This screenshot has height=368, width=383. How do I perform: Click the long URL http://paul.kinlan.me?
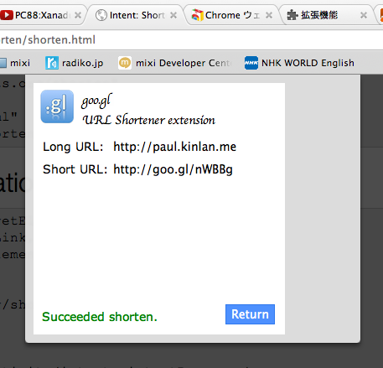175,147
